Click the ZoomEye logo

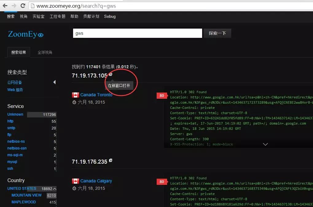click(x=25, y=34)
